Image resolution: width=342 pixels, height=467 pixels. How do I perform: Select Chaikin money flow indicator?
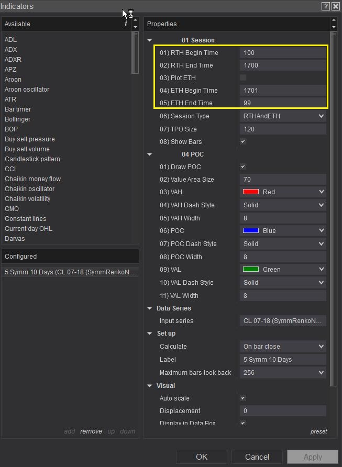coord(32,179)
